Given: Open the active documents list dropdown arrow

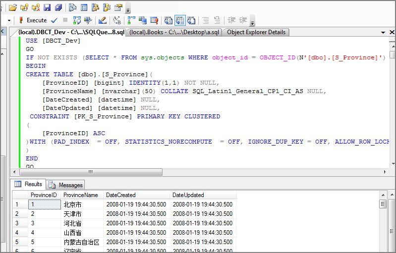Looking at the screenshot, I should (383, 32).
